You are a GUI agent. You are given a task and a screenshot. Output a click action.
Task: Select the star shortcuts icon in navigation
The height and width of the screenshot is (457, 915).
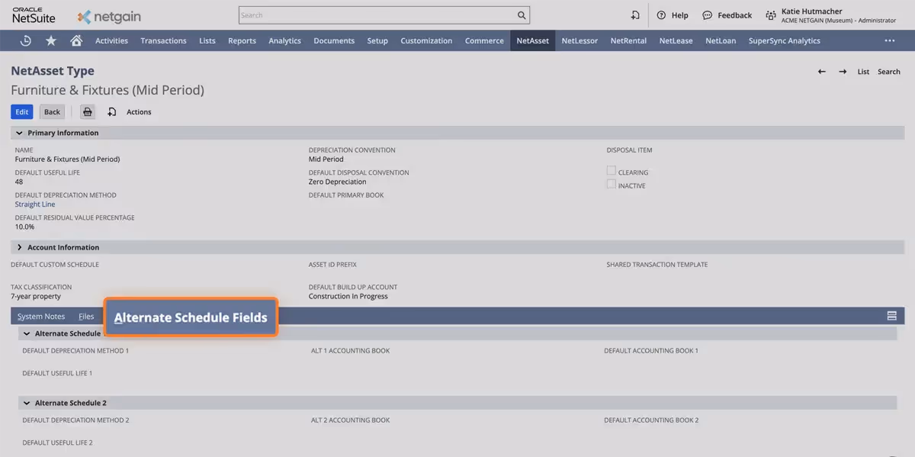50,40
